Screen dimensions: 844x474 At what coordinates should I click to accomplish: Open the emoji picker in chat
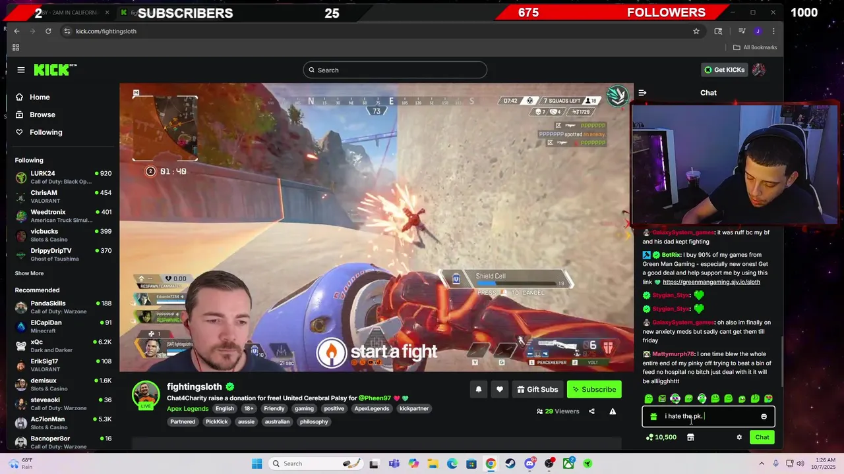[764, 416]
